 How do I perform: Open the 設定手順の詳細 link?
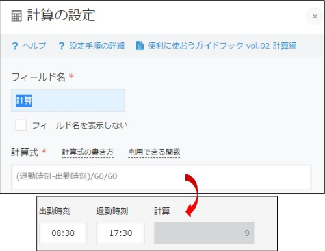(x=97, y=46)
